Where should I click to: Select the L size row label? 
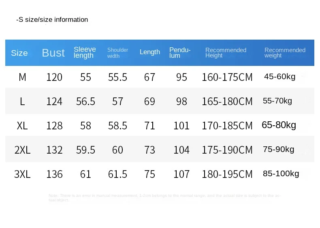tap(22, 101)
